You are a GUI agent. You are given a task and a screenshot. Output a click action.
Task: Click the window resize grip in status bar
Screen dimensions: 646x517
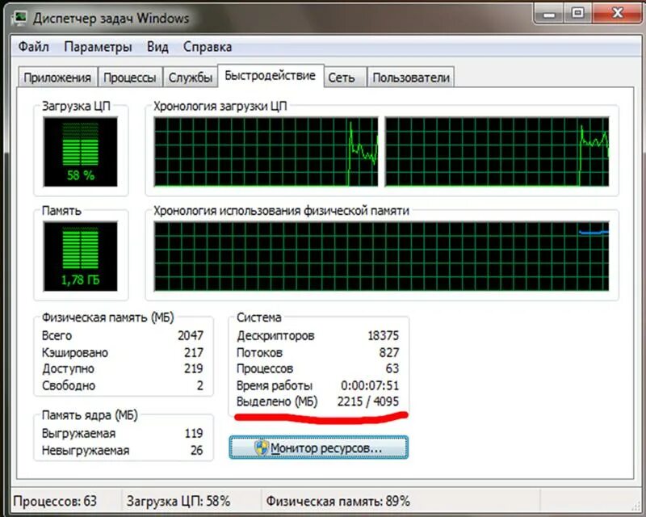click(636, 505)
